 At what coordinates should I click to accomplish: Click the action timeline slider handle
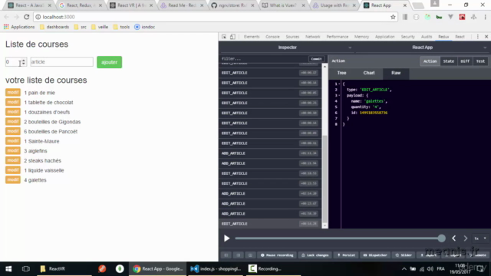[x=442, y=238]
